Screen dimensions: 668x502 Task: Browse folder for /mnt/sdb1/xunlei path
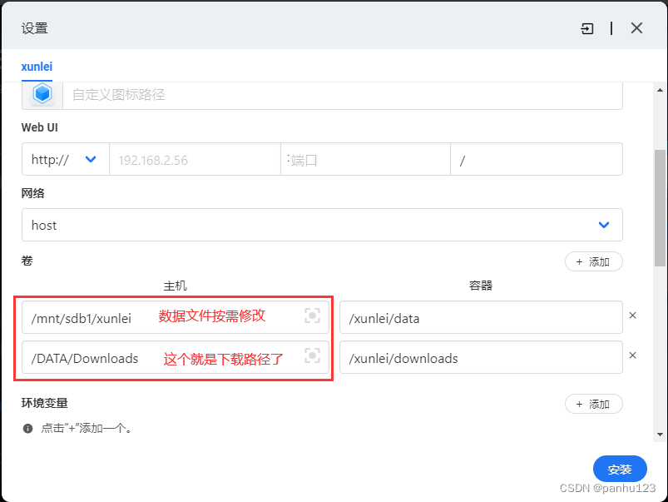312,316
